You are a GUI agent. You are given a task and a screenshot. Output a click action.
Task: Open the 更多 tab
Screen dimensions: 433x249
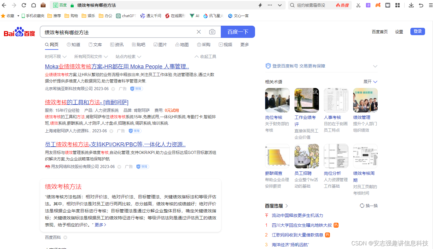245,45
